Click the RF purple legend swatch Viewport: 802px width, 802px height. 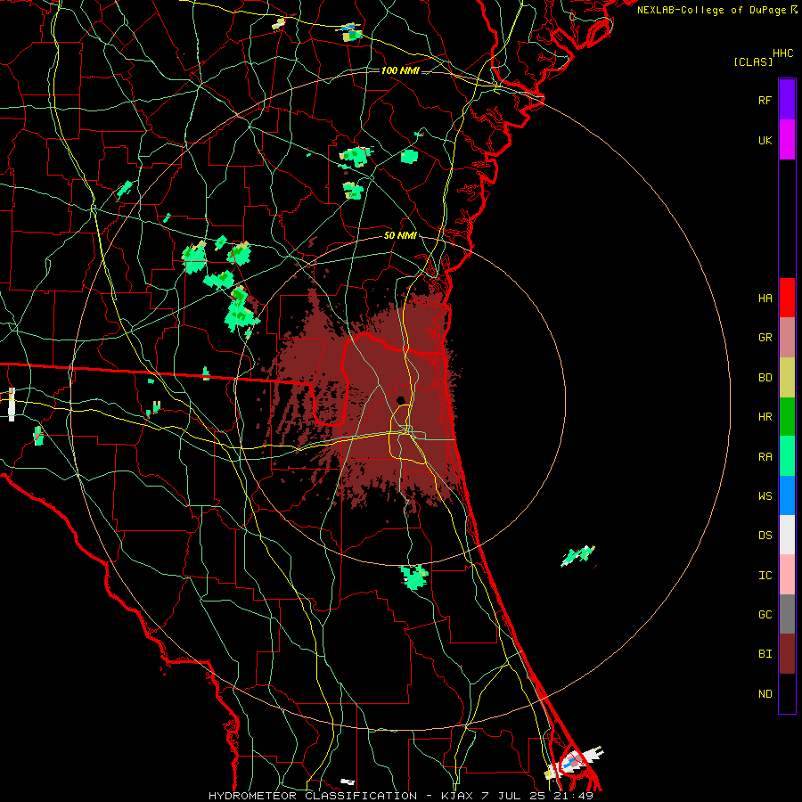pos(787,100)
